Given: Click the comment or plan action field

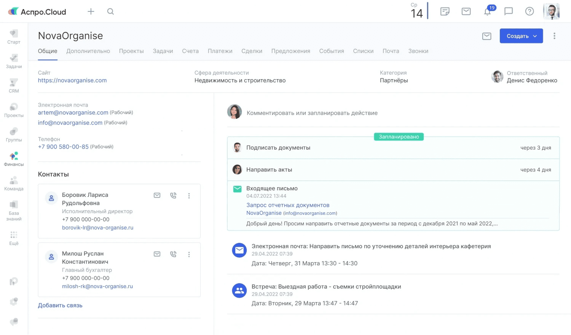Looking at the screenshot, I should point(312,113).
